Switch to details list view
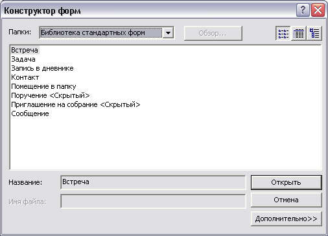The width and height of the screenshot is (328, 236). coord(299,33)
